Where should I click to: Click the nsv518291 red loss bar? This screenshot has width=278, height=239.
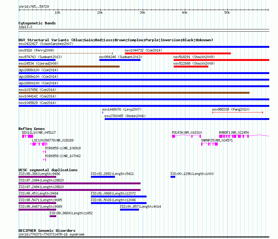point(221,60)
